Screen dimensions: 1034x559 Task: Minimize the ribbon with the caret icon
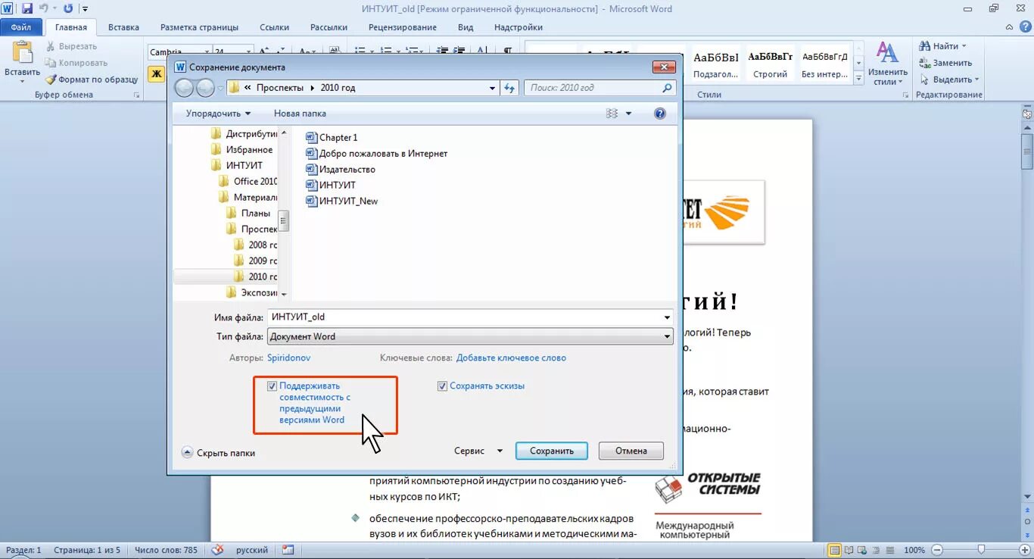coord(1009,27)
